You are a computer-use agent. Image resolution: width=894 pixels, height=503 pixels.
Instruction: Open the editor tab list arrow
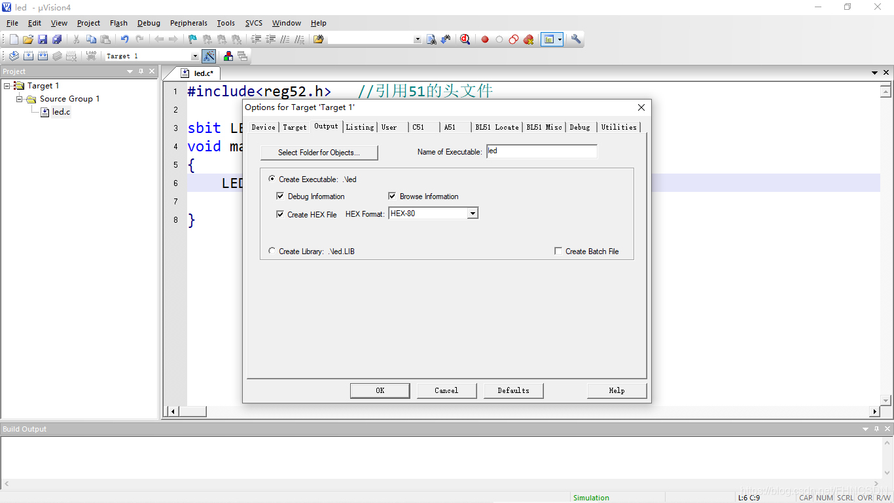[x=874, y=73]
